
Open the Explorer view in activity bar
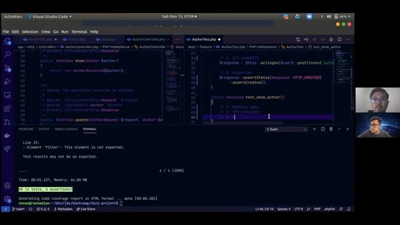point(7,41)
